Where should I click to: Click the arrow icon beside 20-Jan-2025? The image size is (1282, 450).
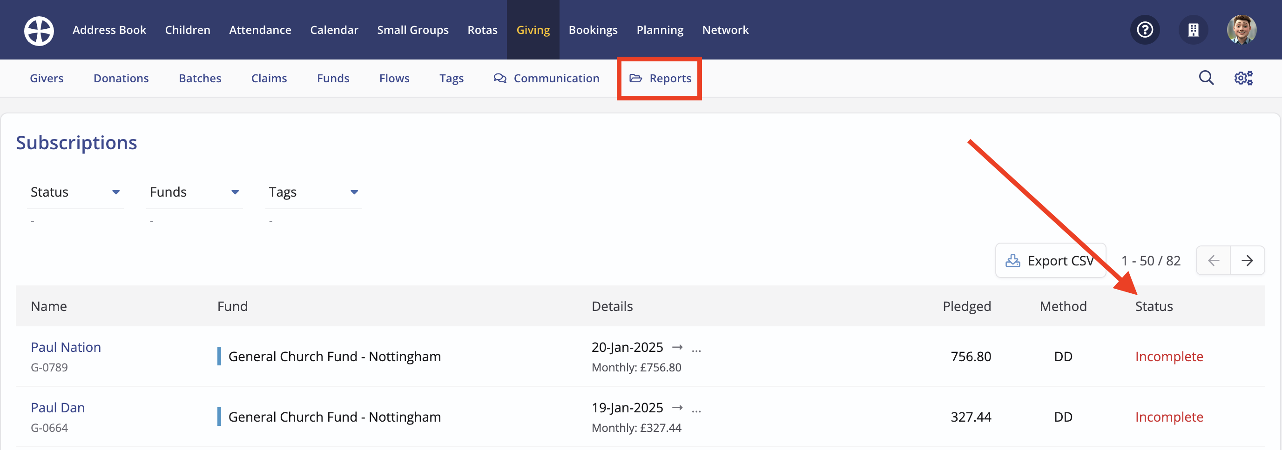[x=677, y=347]
